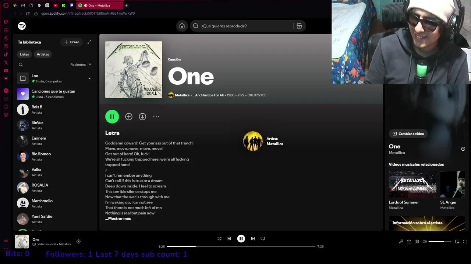Screen dimensions: 471x264
Task: Open more options ellipsis for One
Action: (156, 117)
